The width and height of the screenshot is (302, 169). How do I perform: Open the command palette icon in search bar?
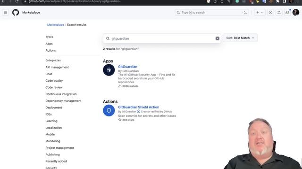pyautogui.click(x=245, y=13)
